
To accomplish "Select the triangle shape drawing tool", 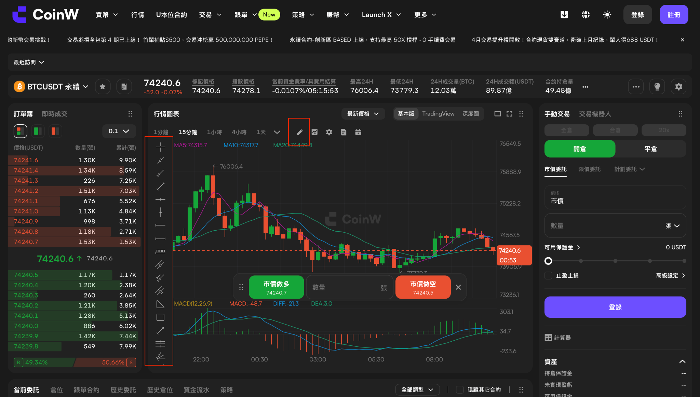I will 160,304.
